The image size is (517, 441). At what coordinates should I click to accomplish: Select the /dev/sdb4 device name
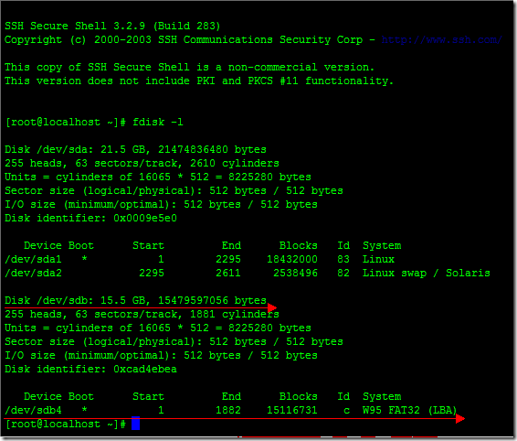(x=33, y=410)
